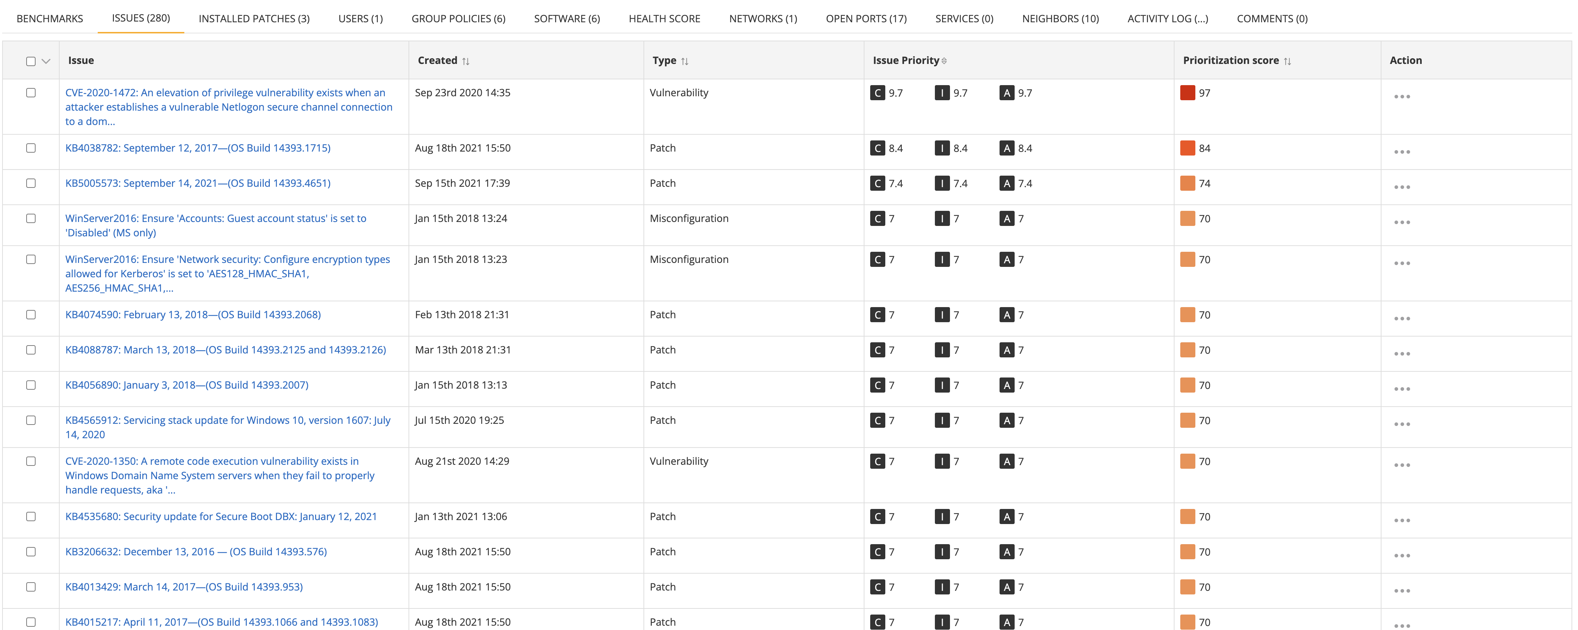The width and height of the screenshot is (1578, 630).
Task: Click Confidentiality badge for CVE-2020-1472
Action: pyautogui.click(x=877, y=93)
